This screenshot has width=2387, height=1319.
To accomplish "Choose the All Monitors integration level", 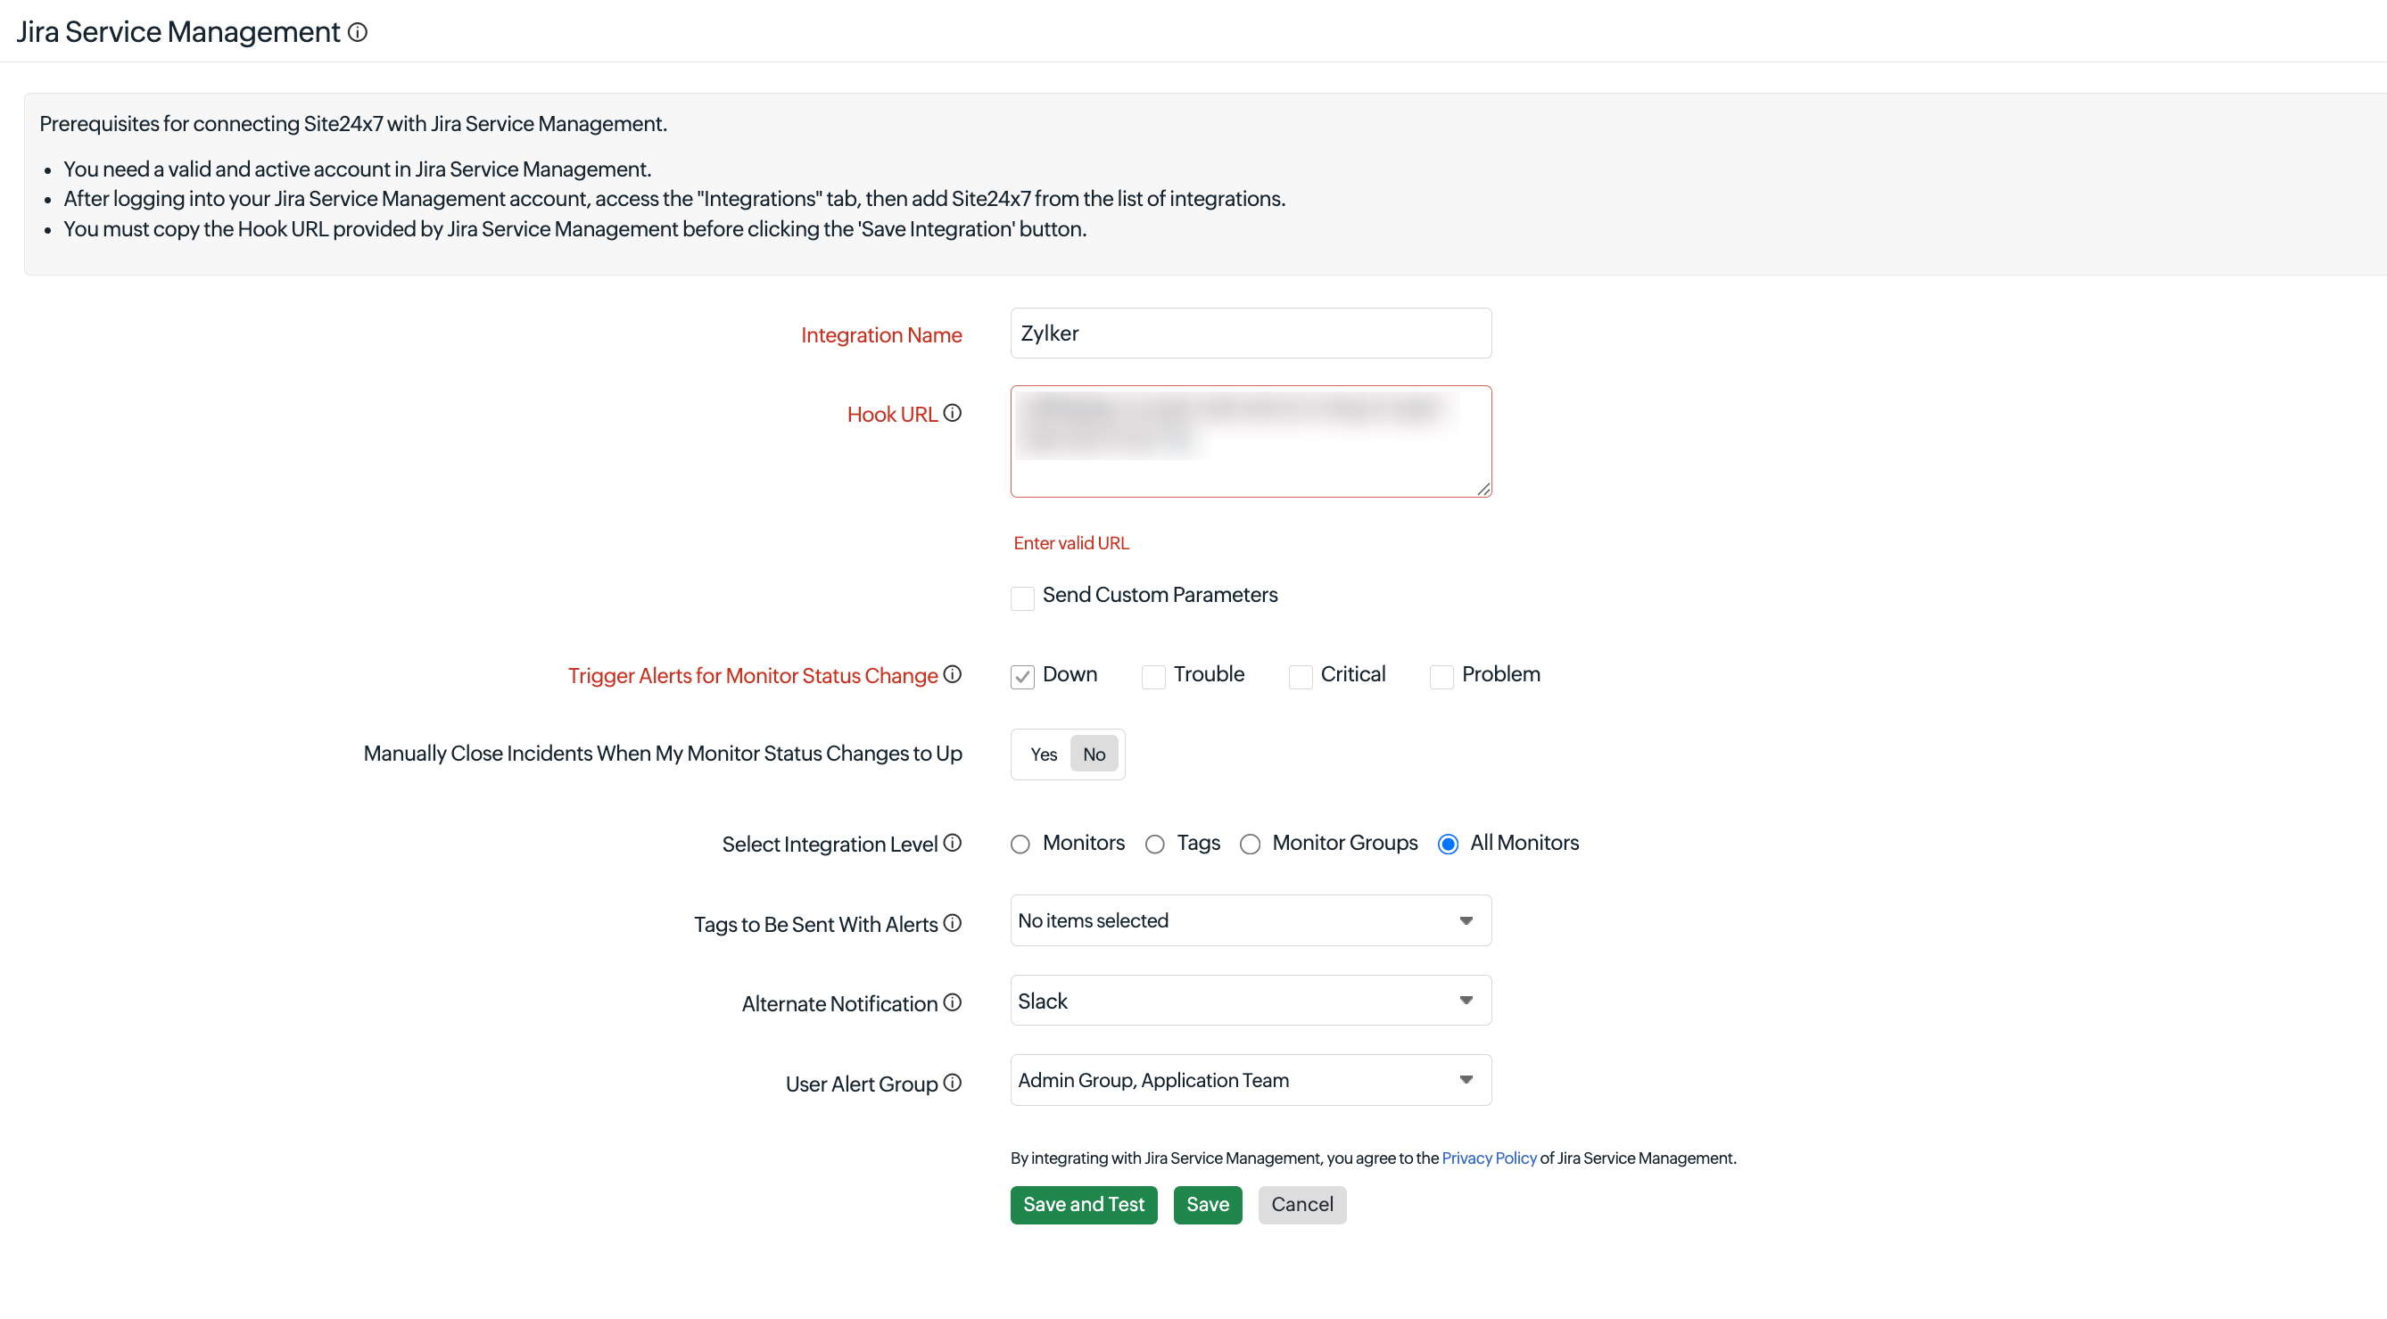I will [1449, 845].
